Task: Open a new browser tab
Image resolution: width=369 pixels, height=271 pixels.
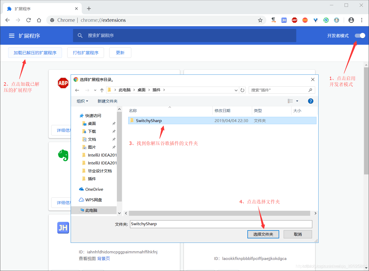Action: (89, 9)
